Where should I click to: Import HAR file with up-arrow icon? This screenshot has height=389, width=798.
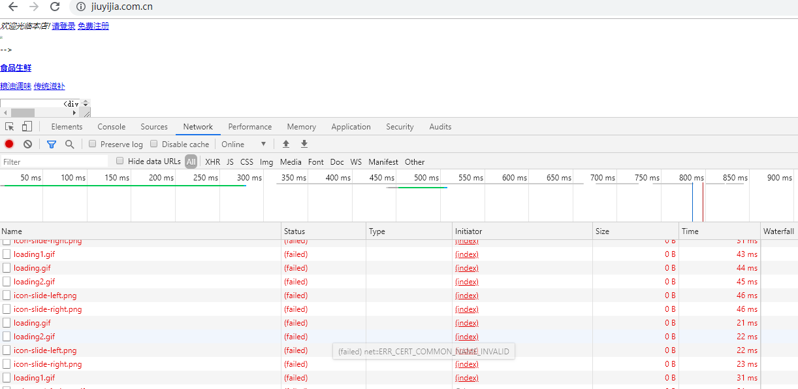point(285,144)
